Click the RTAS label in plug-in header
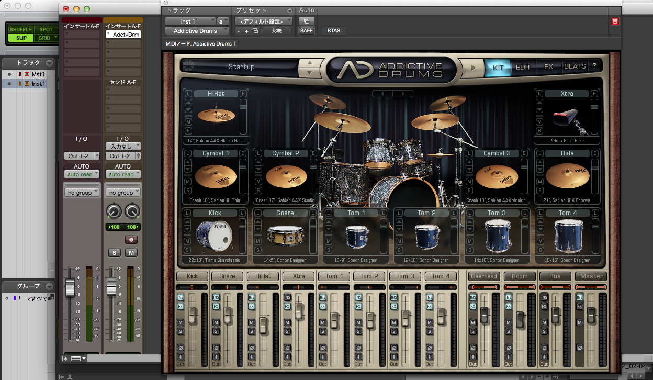 coord(334,31)
